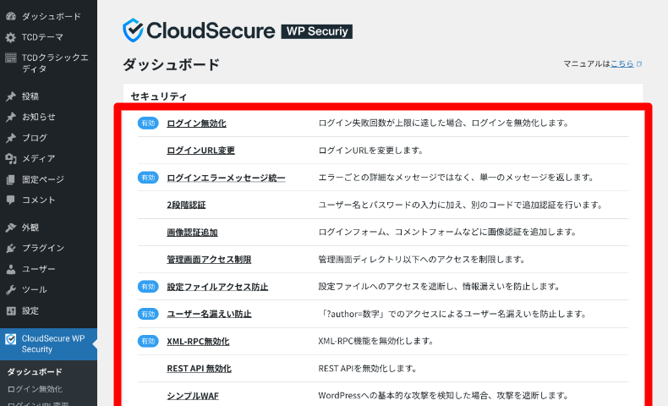668x406 pixels.
Task: Open the シンプルWAF link
Action: click(193, 396)
